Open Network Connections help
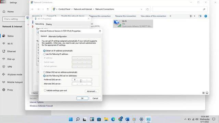 pyautogui.click(x=206, y=16)
